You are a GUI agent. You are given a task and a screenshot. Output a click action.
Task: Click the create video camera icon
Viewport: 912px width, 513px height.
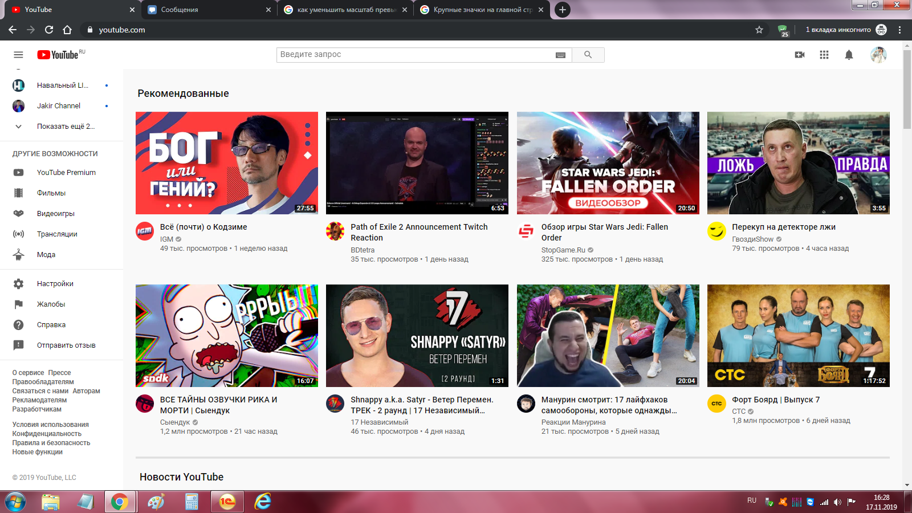[x=800, y=55]
